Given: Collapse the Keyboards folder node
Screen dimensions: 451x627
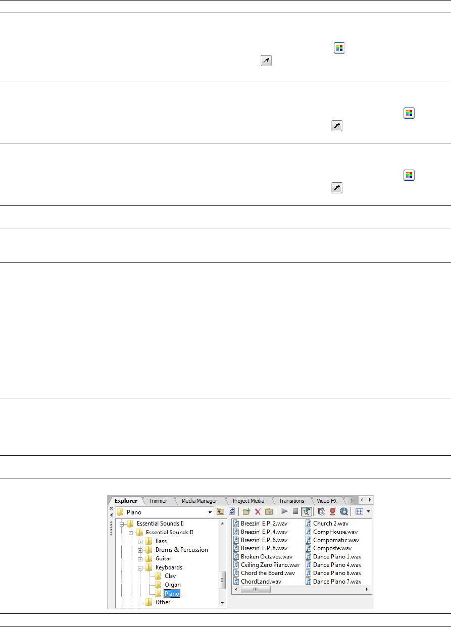Looking at the screenshot, I should coord(140,567).
